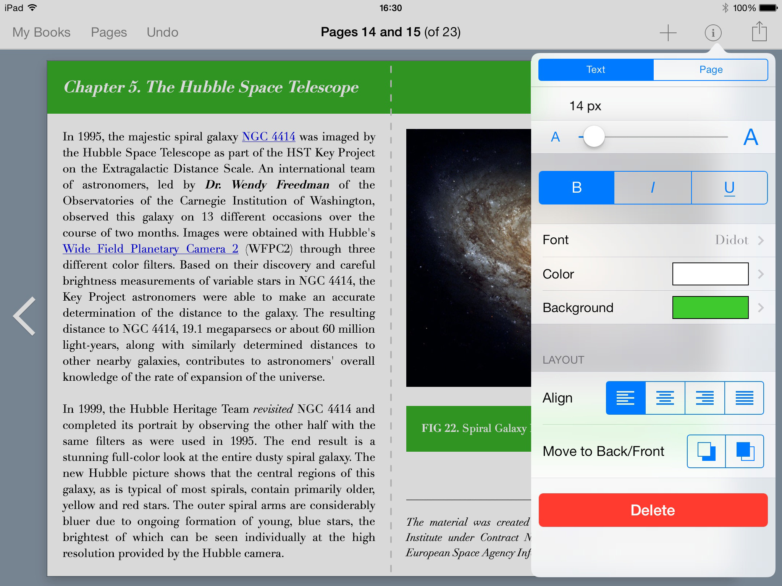Go to the previous page with the left arrow
Screen dimensions: 782x586
(24, 316)
